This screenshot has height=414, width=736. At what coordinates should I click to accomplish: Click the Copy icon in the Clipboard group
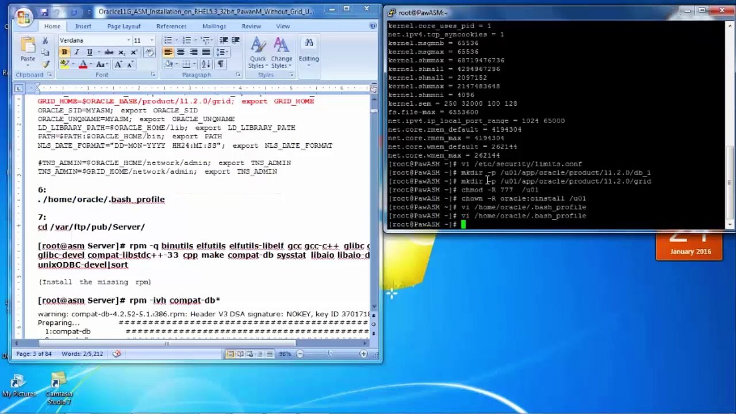coord(45,52)
